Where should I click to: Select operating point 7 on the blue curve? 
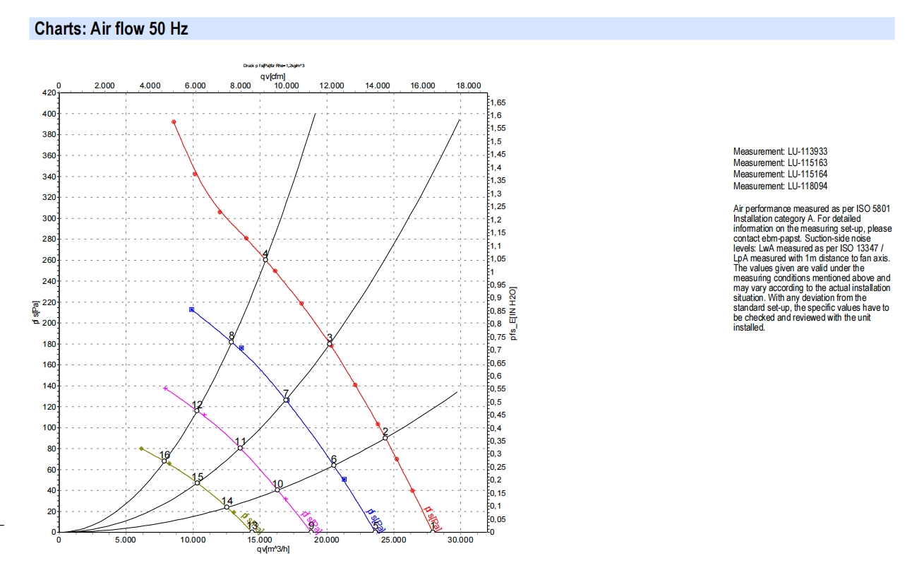(x=286, y=400)
